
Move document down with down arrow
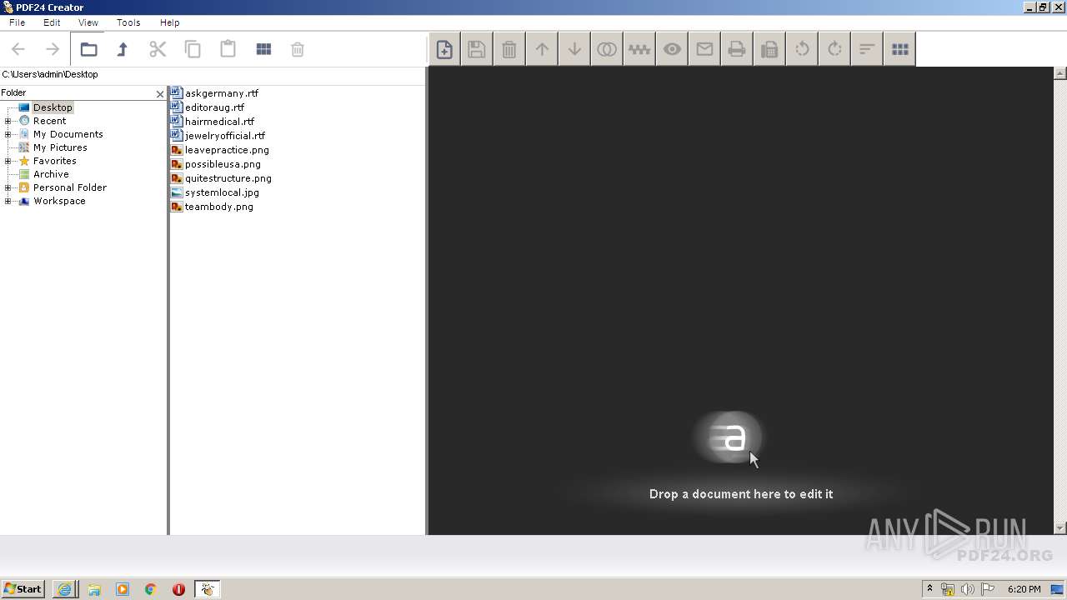pos(574,49)
